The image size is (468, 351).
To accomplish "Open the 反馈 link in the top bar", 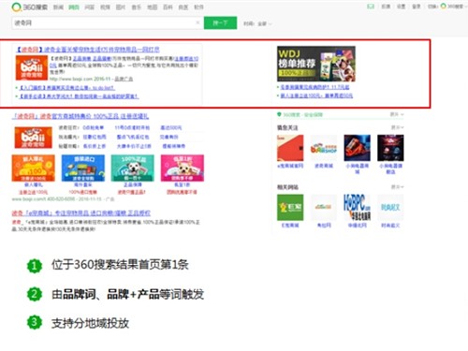I will pos(386,7).
